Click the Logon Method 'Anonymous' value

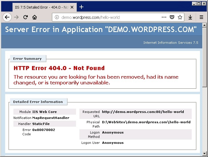[x=113, y=132]
